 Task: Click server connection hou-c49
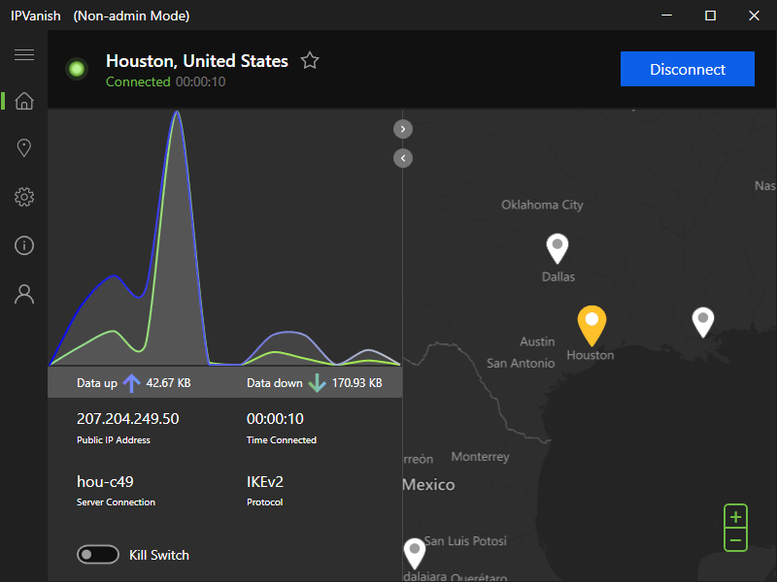(x=105, y=481)
